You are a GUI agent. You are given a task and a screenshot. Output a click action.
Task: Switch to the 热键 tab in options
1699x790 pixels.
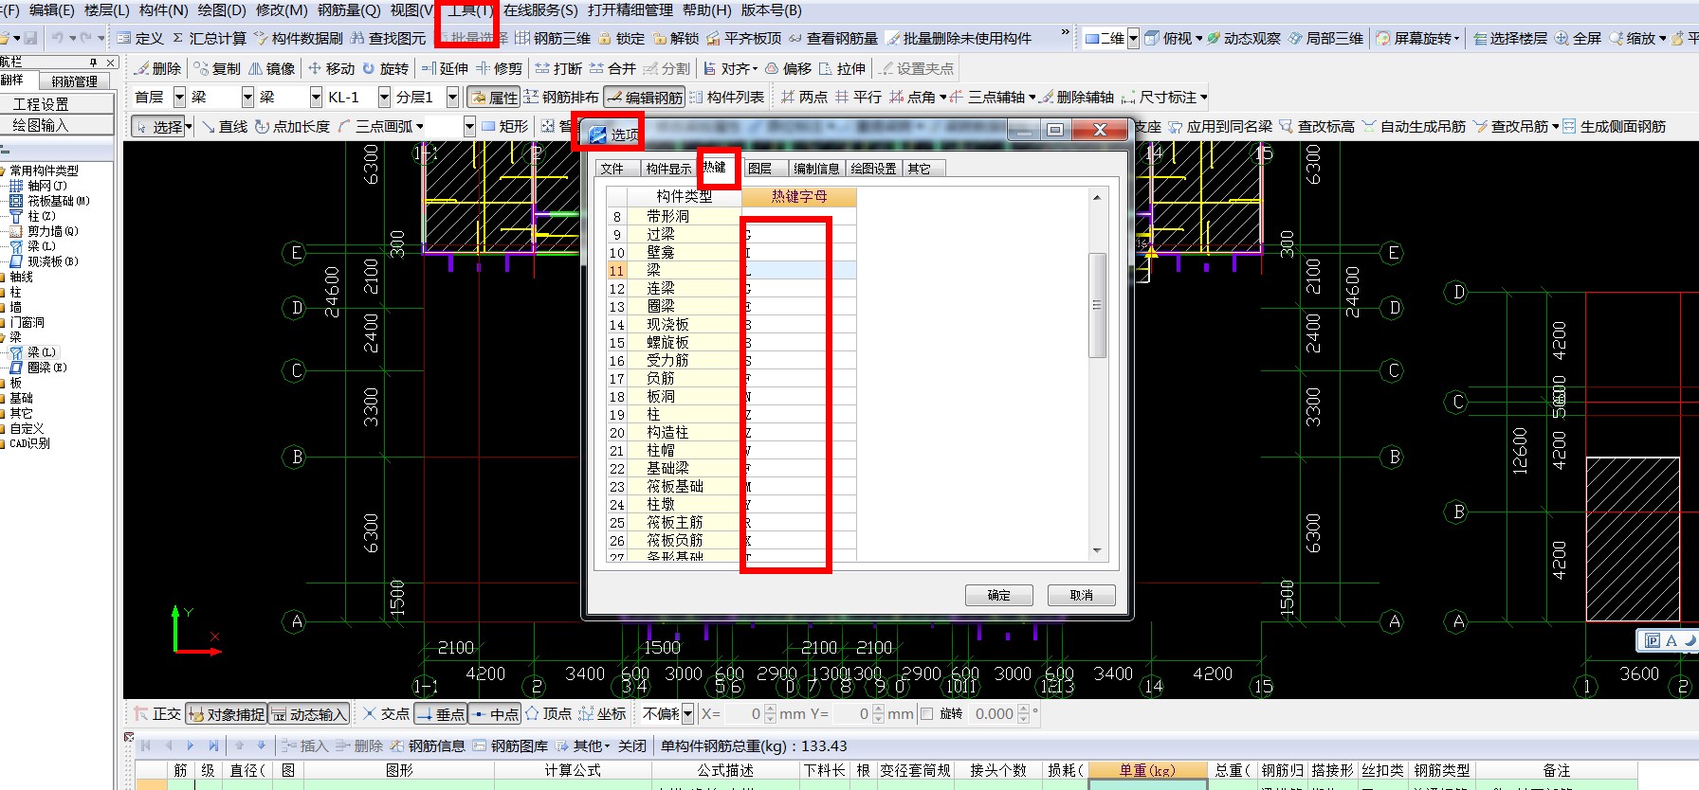715,168
